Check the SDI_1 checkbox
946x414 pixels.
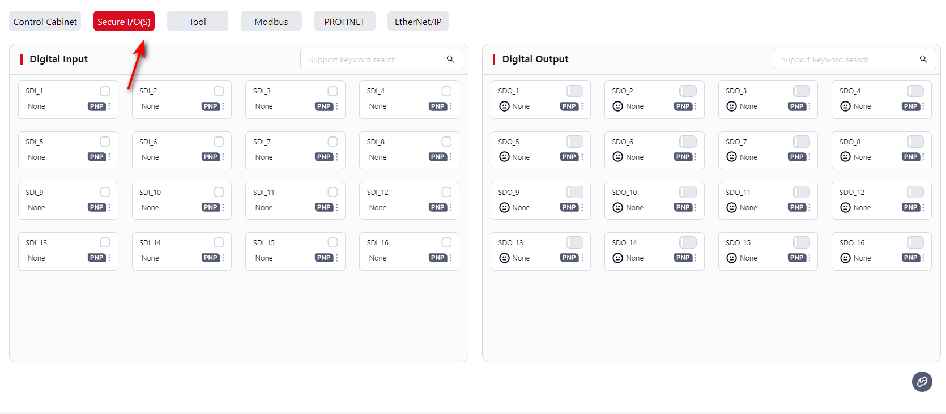(x=105, y=91)
